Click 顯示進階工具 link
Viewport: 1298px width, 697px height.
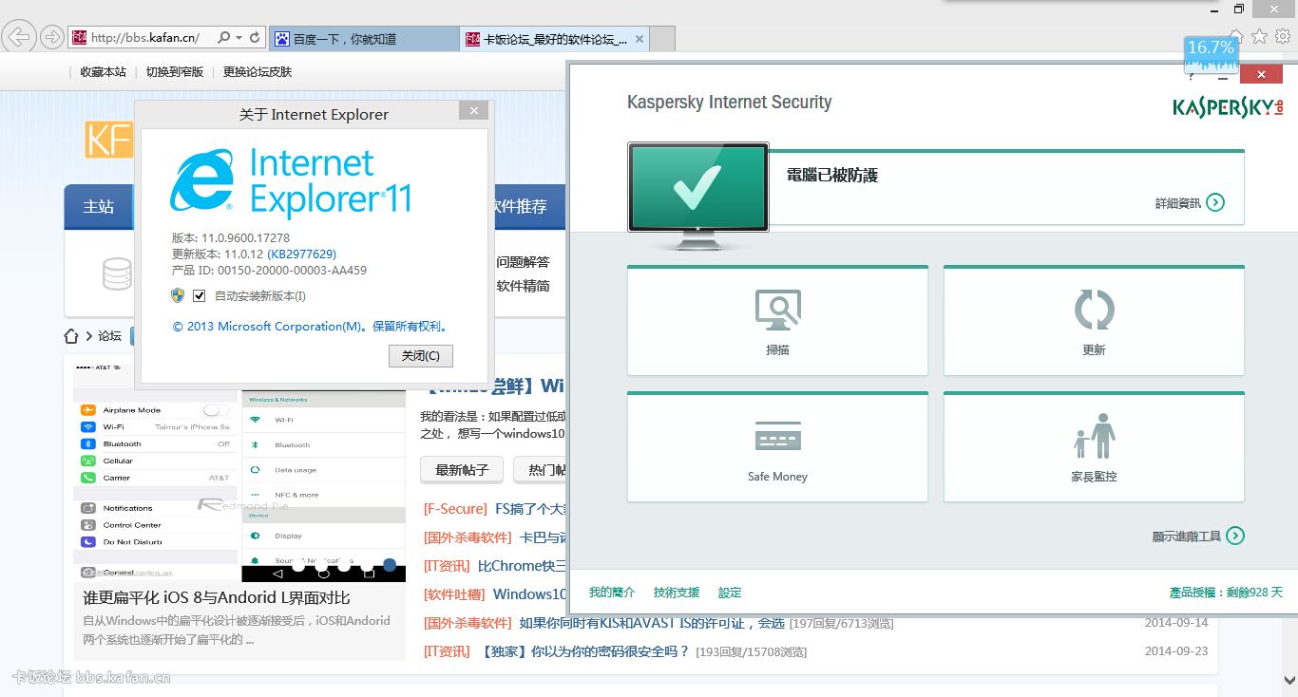[x=1187, y=537]
